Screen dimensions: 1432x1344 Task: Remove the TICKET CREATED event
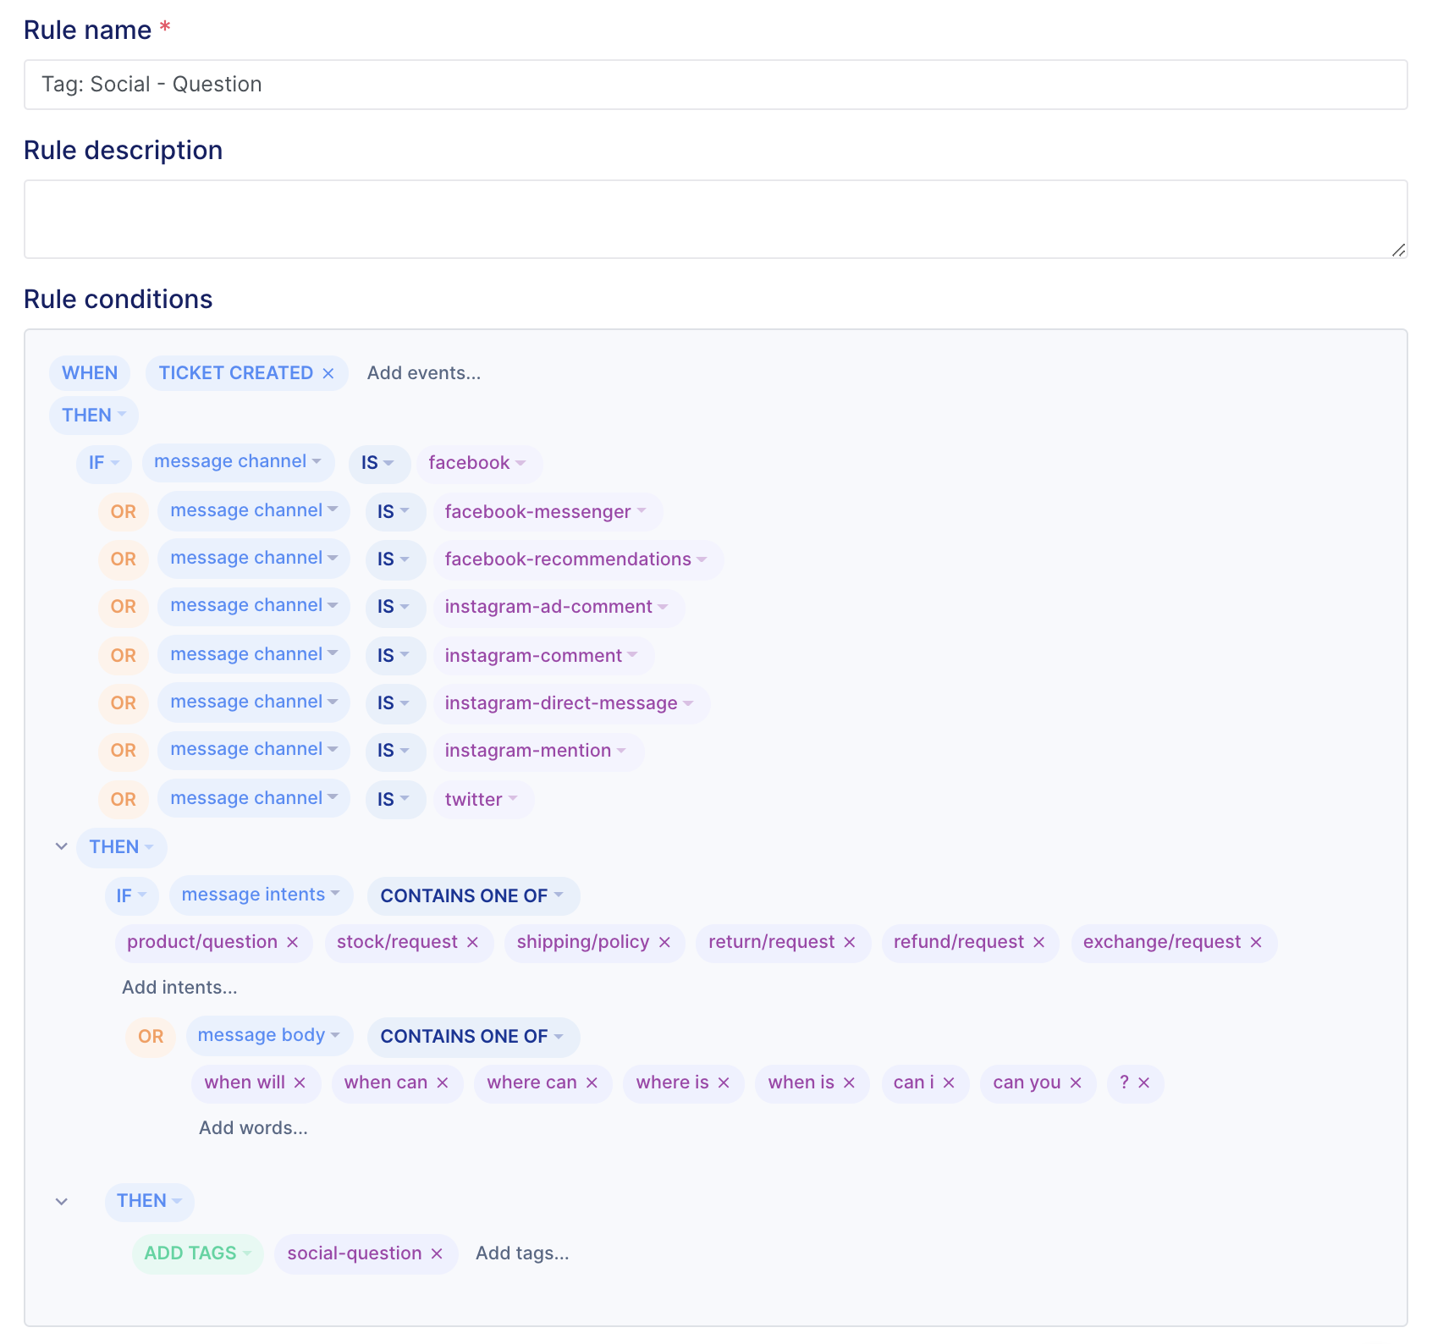328,373
